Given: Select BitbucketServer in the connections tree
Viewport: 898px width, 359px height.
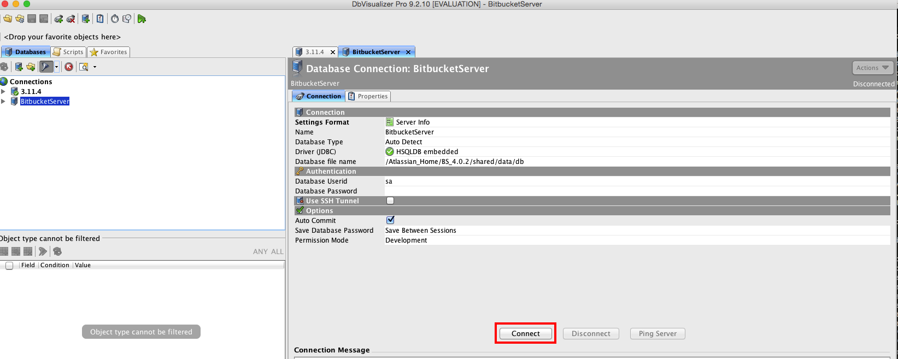Looking at the screenshot, I should (45, 101).
